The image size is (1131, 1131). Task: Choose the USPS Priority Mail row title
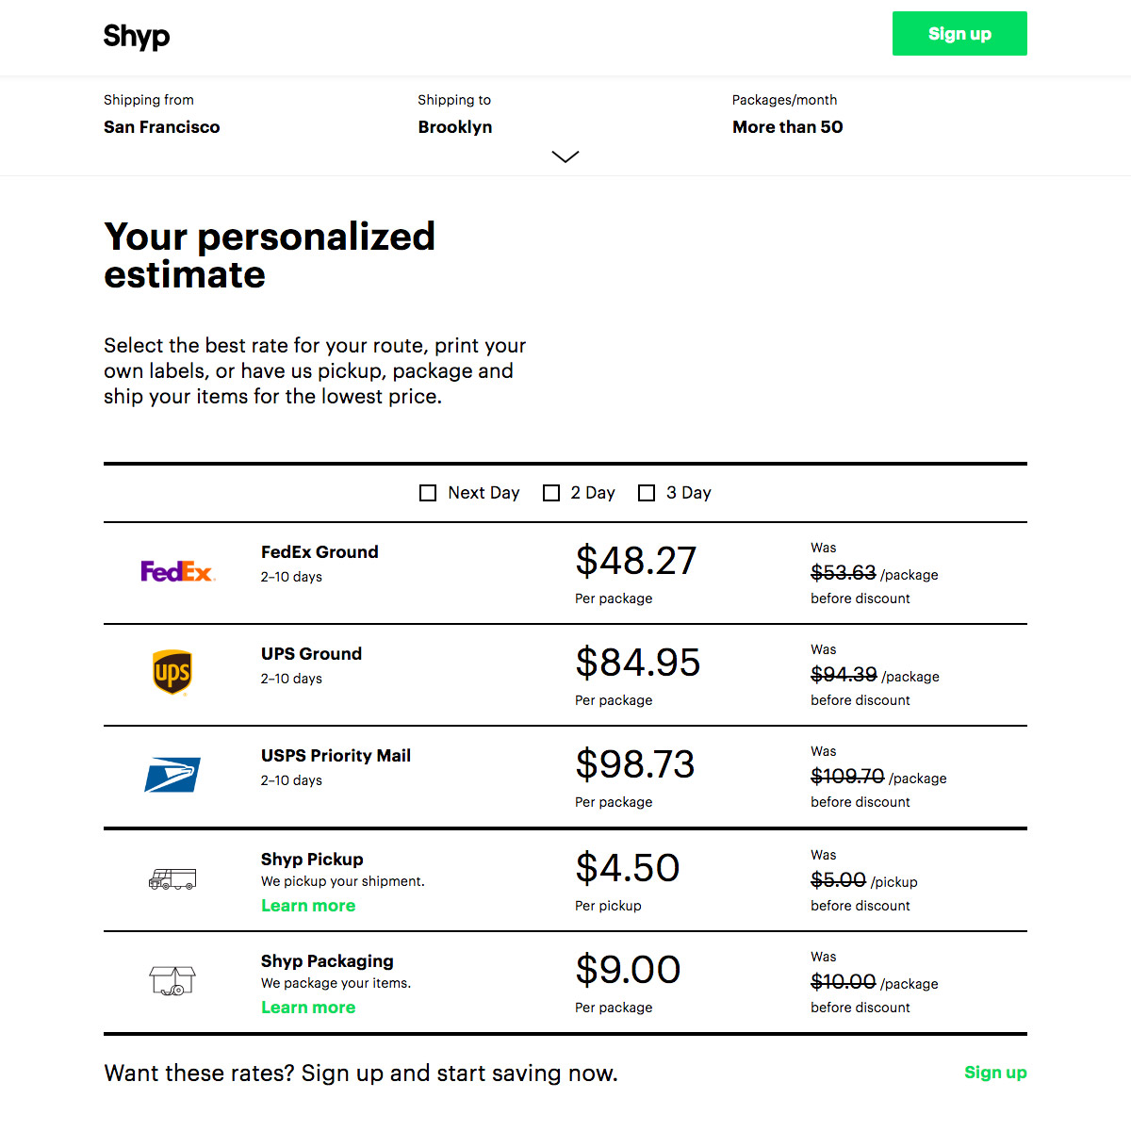pyautogui.click(x=336, y=756)
